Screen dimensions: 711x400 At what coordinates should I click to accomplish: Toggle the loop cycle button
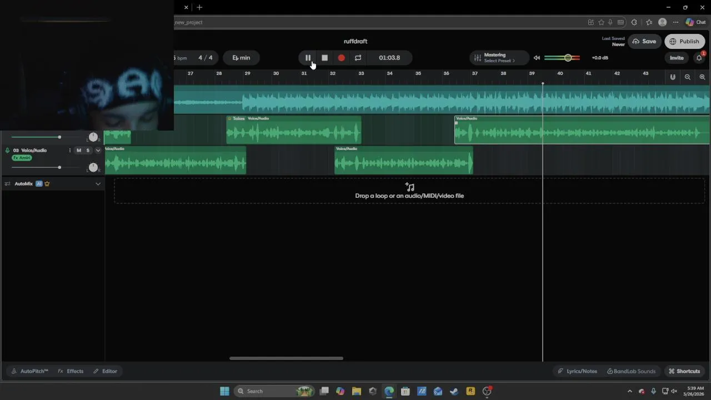tap(358, 58)
